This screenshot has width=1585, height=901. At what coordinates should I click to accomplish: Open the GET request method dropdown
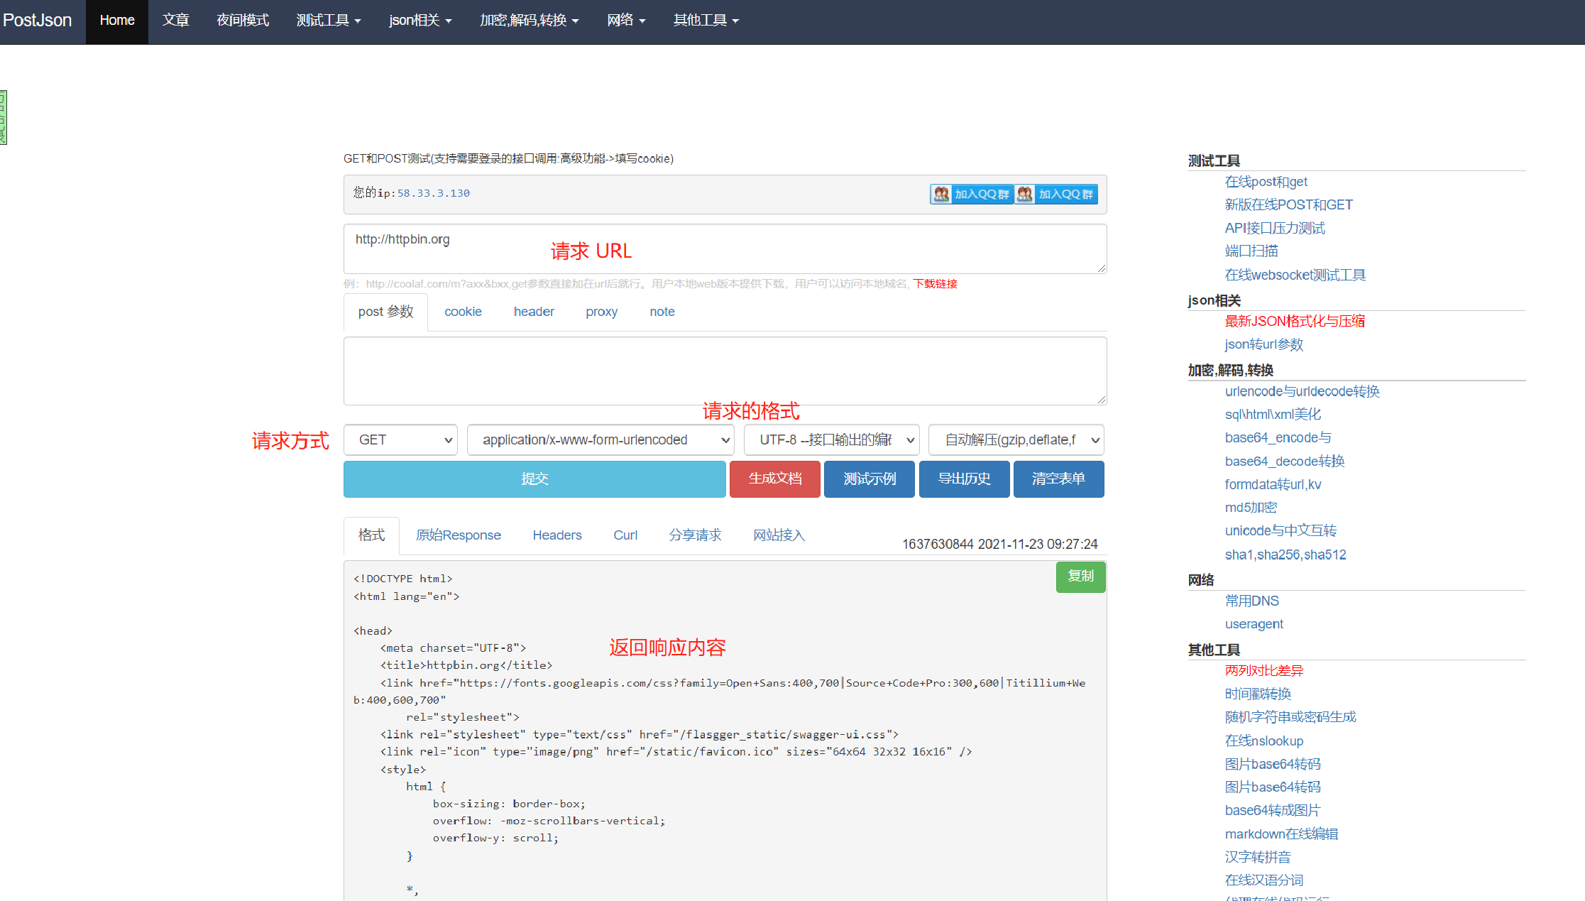(x=400, y=440)
